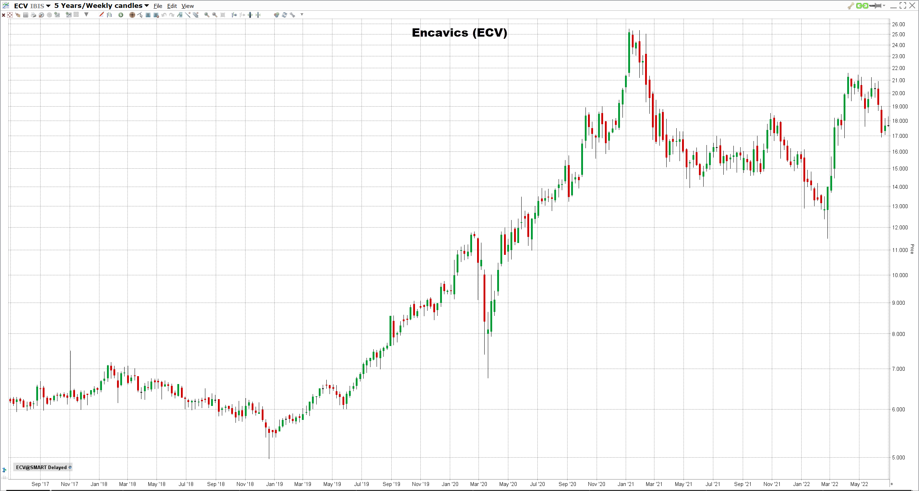Screen dimensions: 919x491
Task: Open chart settings via the toolbar wrench icon
Action: click(293, 15)
